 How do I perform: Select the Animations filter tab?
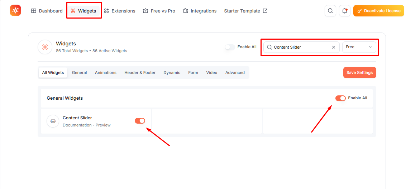[x=106, y=73]
